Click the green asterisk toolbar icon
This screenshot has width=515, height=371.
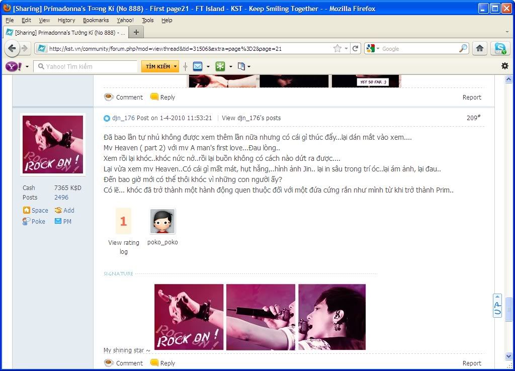[x=220, y=67]
